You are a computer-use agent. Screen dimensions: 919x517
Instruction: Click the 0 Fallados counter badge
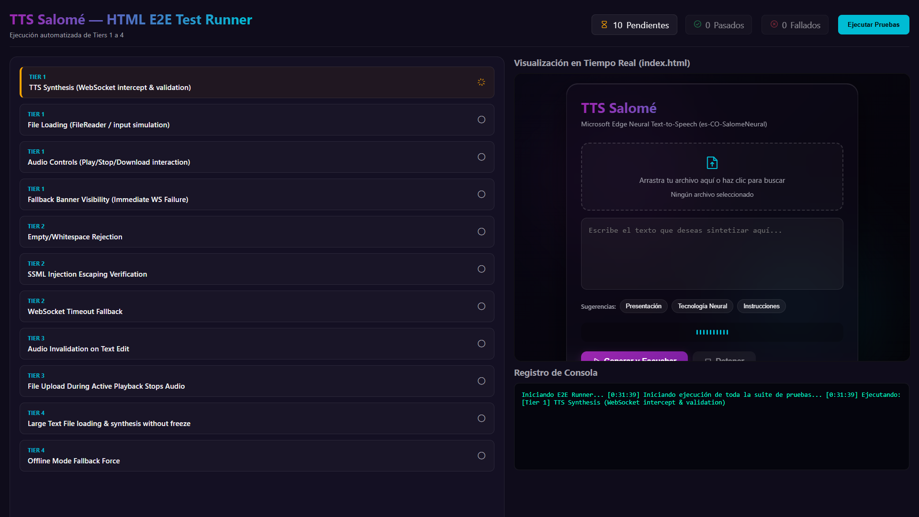pyautogui.click(x=795, y=25)
